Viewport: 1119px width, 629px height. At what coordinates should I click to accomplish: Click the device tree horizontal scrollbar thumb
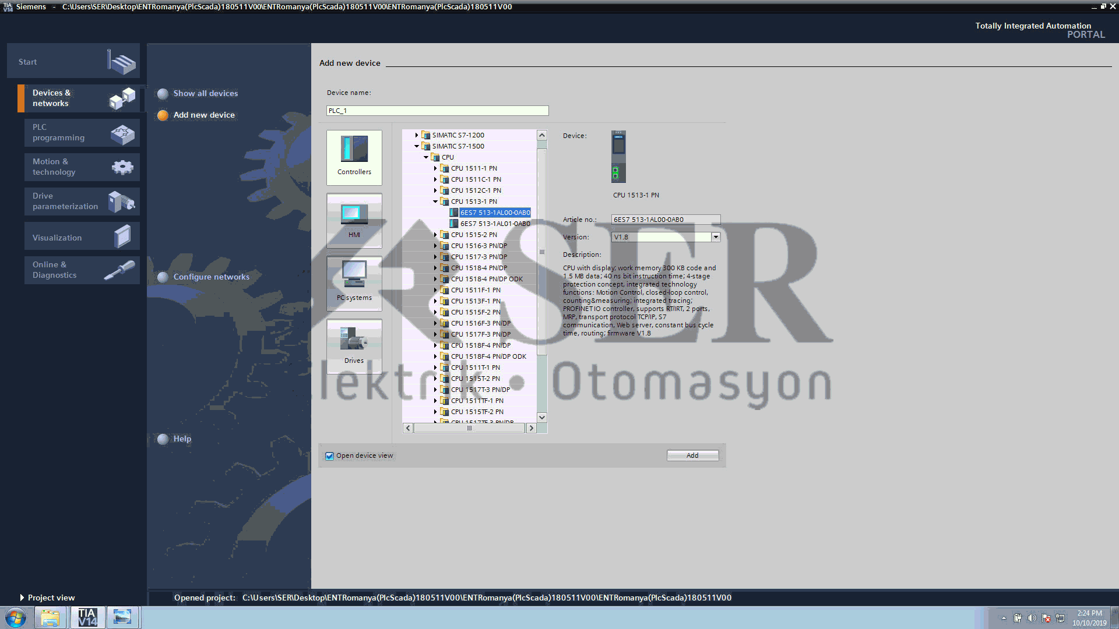tap(469, 428)
